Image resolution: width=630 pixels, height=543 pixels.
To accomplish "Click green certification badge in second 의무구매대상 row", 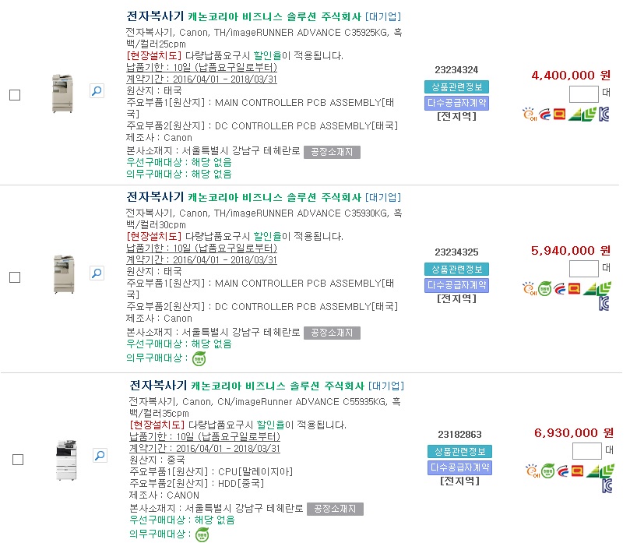I will click(x=199, y=358).
